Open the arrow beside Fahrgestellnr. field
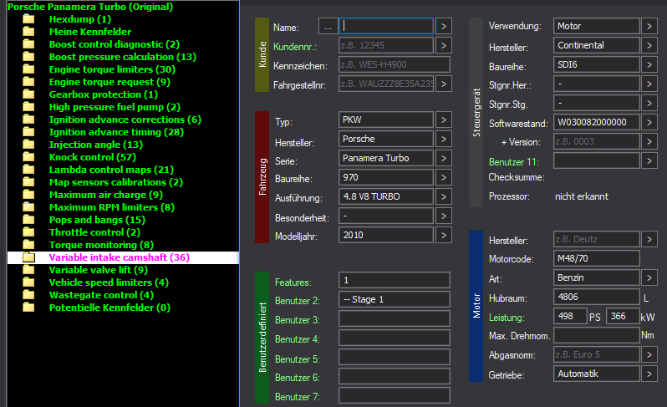The width and height of the screenshot is (667, 407). pos(444,84)
